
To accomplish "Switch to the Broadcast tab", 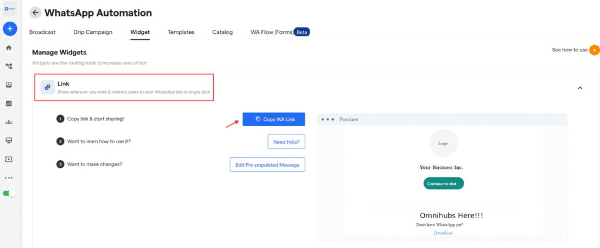I will click(x=42, y=32).
